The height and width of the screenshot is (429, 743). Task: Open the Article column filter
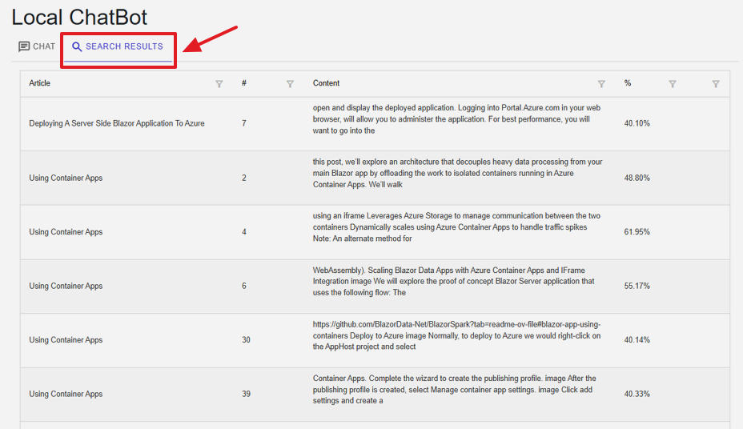point(219,84)
